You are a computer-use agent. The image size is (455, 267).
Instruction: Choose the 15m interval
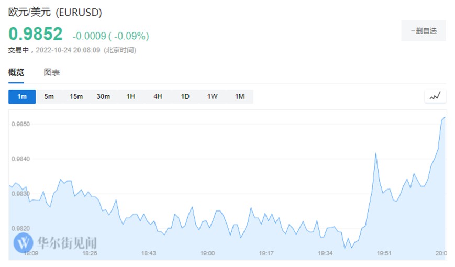point(76,96)
